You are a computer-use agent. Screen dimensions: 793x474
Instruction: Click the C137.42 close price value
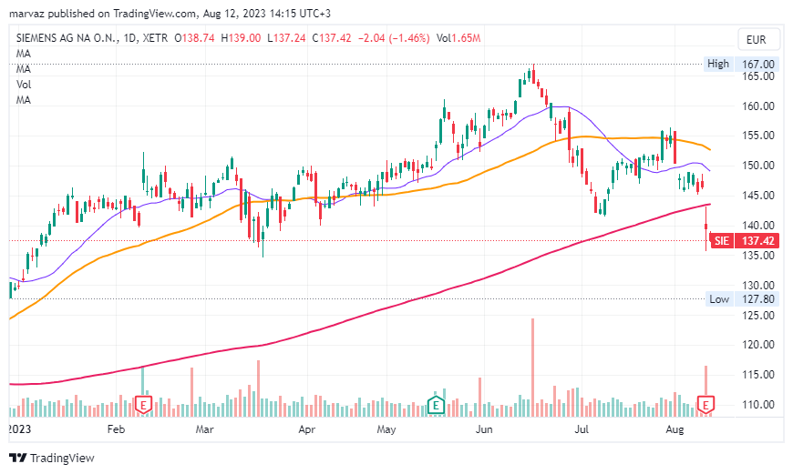[331, 38]
